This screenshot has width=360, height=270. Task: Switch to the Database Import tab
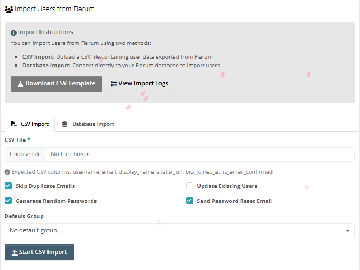point(88,124)
